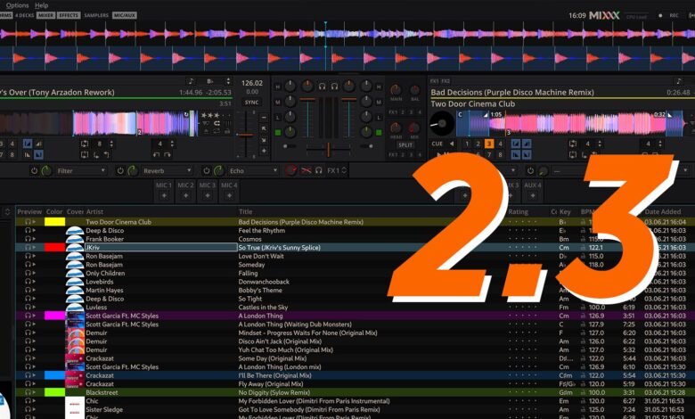Click left deck key note icon
The width and height of the screenshot is (695, 419).
(191, 81)
